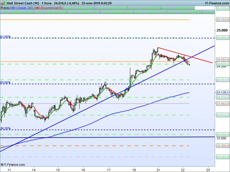The image size is (230, 172).
Task: Click the 61,80% Fibonacci level label
Action: point(5,37)
